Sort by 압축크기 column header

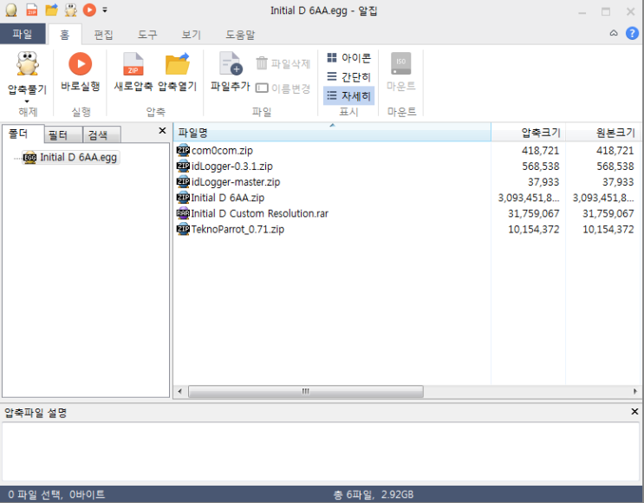point(528,133)
